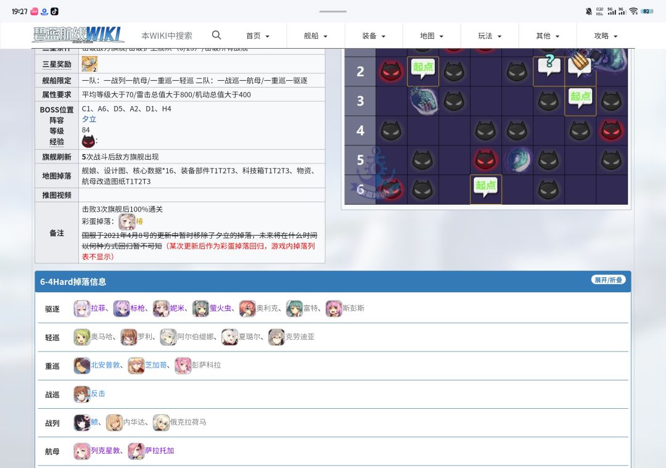
Task: Click 富特 character portrait
Action: coord(294,309)
